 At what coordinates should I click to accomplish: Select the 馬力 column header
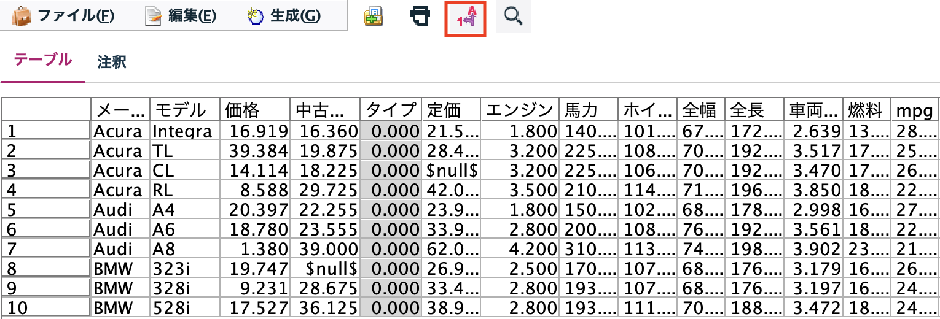[x=589, y=110]
